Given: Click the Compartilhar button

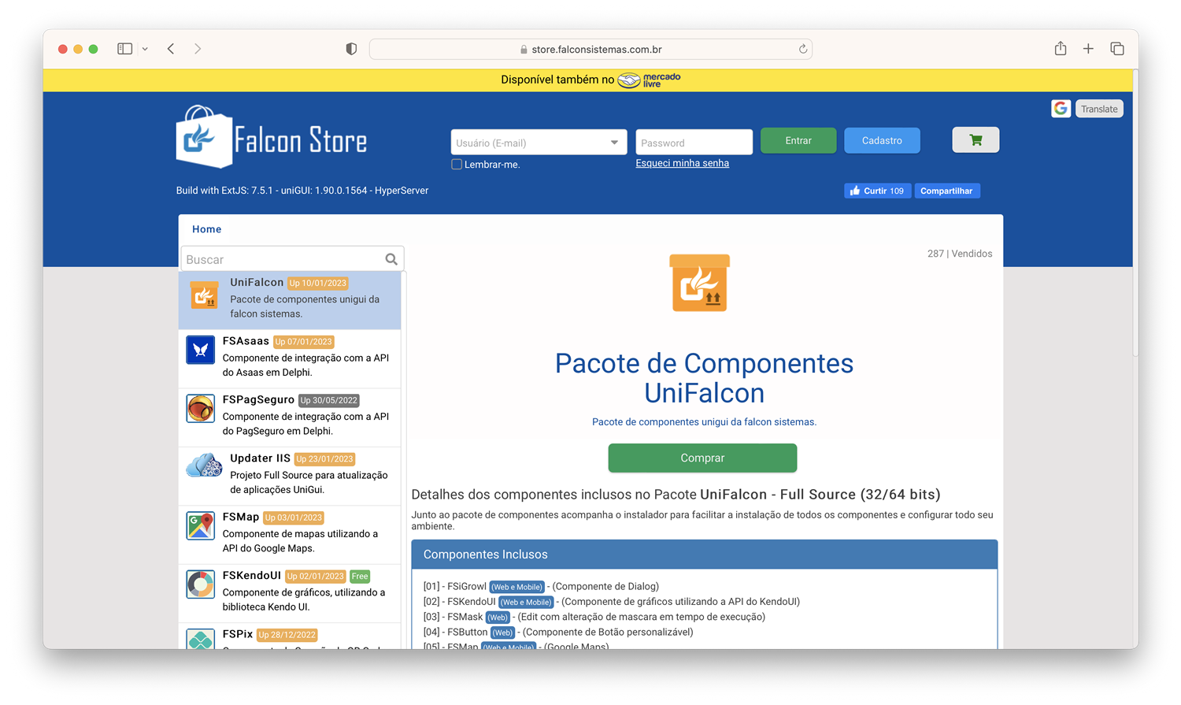Looking at the screenshot, I should coord(946,191).
